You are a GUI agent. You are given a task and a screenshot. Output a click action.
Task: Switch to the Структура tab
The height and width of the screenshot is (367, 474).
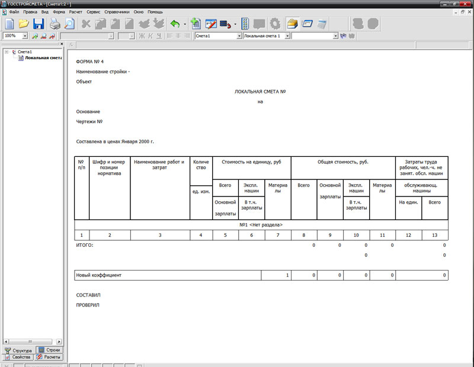pos(18,350)
